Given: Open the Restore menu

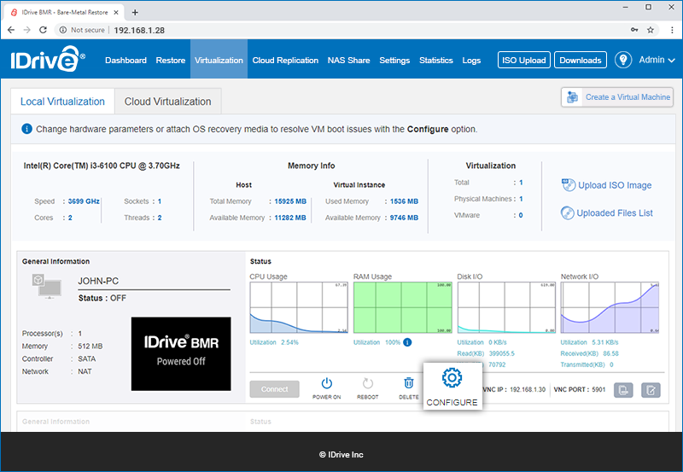Looking at the screenshot, I should point(170,60).
